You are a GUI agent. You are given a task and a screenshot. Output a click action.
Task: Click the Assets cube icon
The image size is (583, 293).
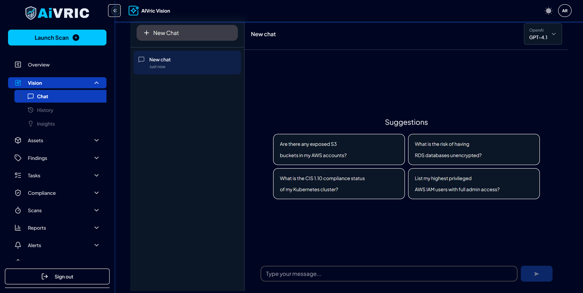[18, 140]
